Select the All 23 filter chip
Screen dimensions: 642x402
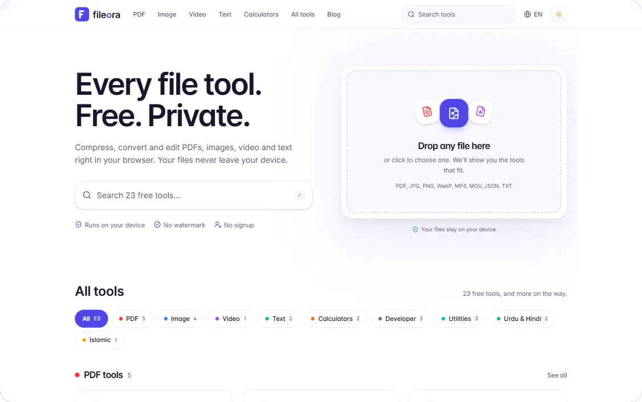pos(91,319)
